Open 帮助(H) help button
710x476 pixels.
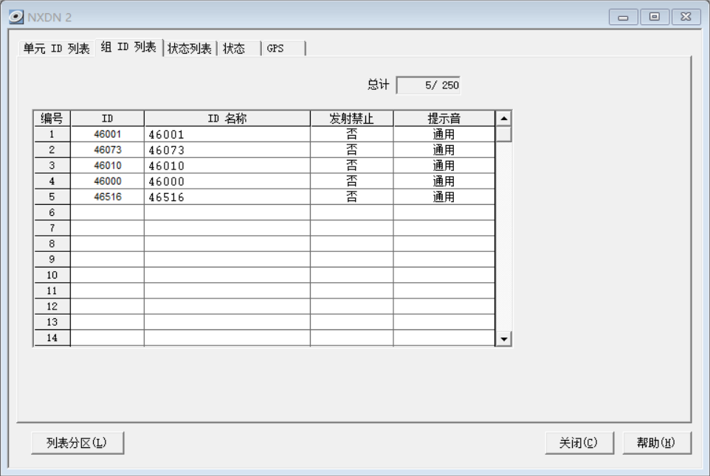656,443
